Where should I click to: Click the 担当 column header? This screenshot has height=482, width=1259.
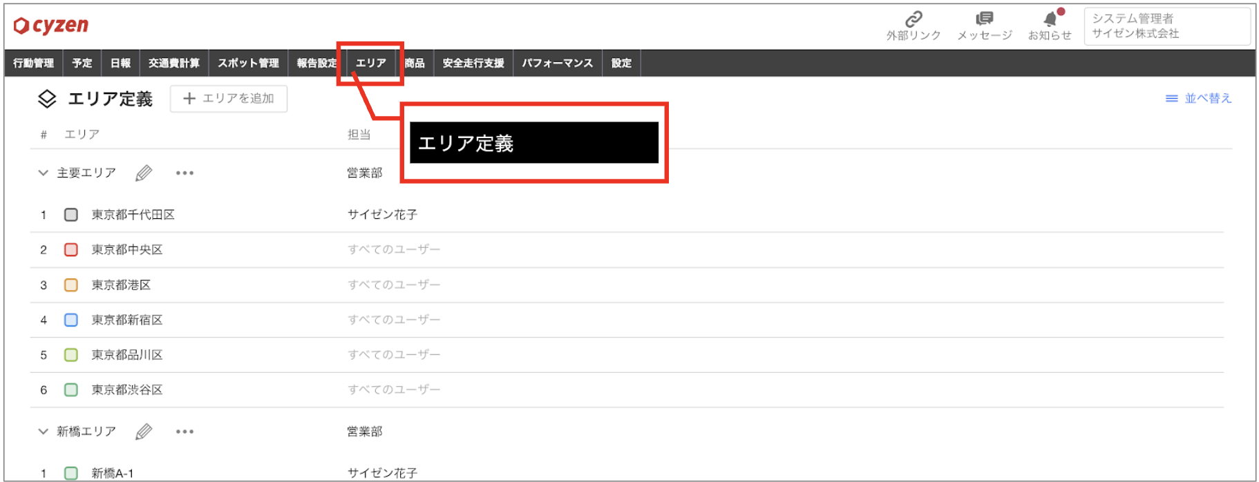tap(359, 135)
